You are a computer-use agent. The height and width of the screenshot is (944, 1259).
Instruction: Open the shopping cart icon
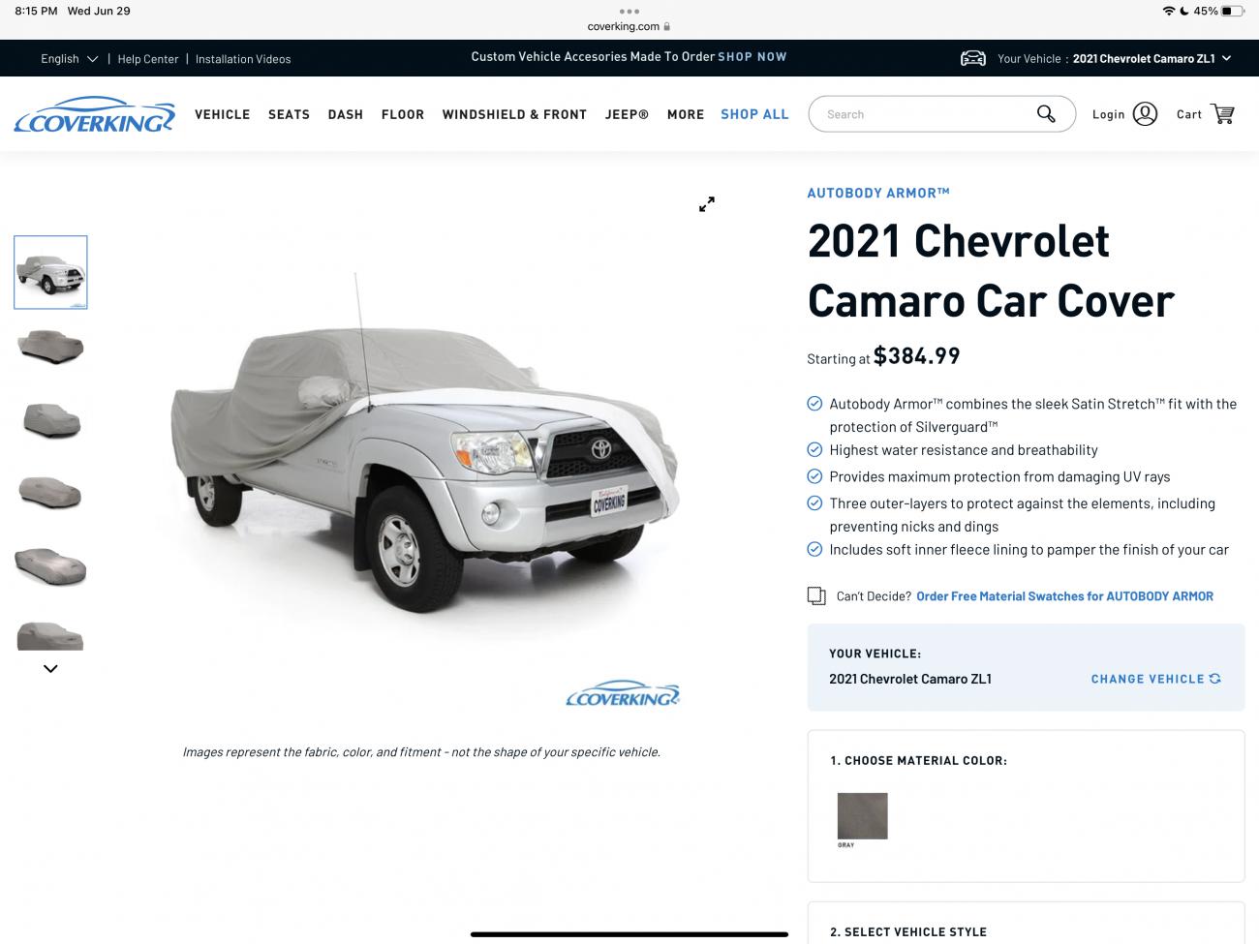(x=1223, y=114)
